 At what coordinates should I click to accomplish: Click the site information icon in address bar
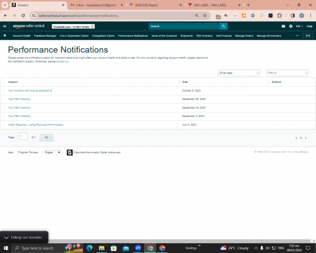click(33, 16)
